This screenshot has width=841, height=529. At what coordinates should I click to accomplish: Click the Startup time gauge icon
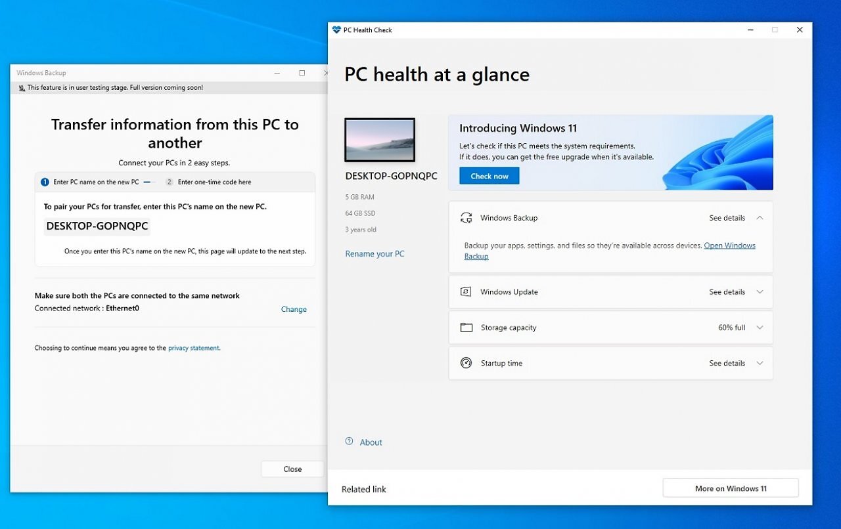click(466, 363)
